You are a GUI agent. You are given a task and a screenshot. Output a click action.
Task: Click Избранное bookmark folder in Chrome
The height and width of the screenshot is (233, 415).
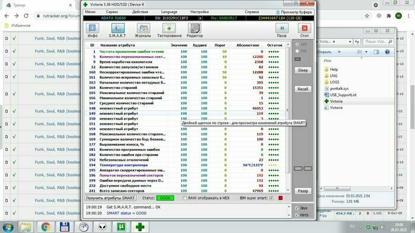(17, 25)
